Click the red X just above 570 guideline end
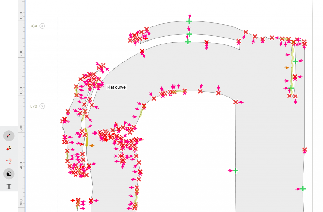Screen dimensions: 323x212 pyautogui.click(x=236, y=102)
